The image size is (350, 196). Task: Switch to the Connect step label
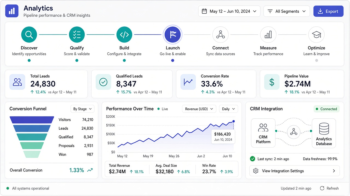(x=220, y=48)
